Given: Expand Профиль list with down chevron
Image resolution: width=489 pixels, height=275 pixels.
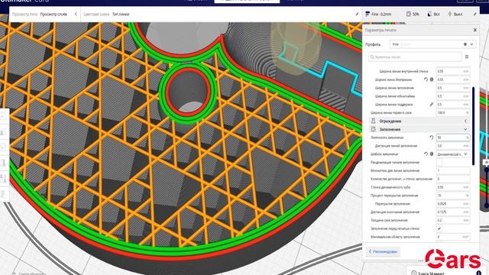Looking at the screenshot, I should [x=471, y=44].
